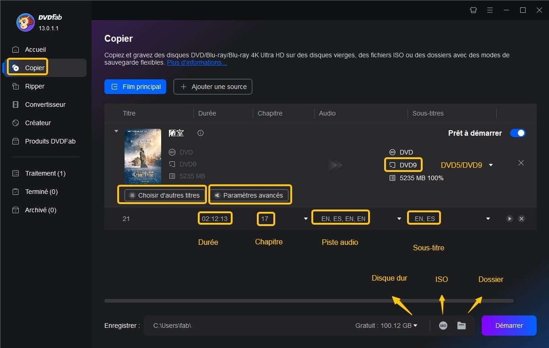Open the hamburger menu in title bar
The image size is (549, 348).
(490, 10)
